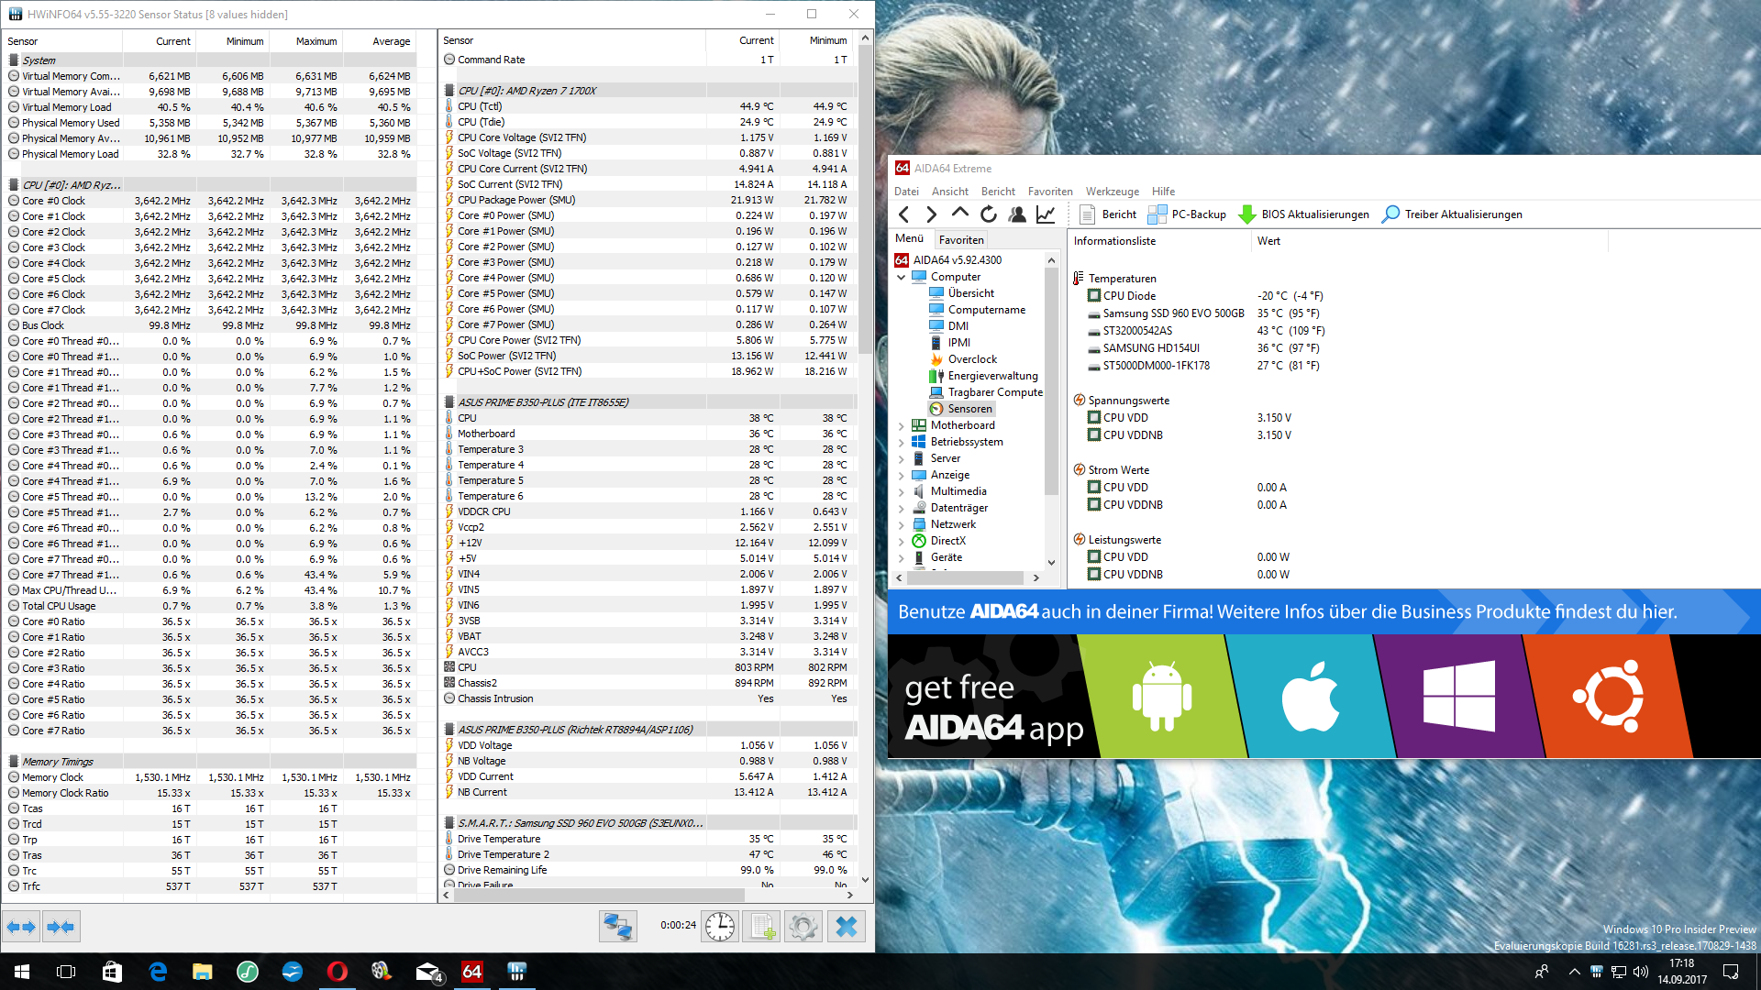This screenshot has width=1761, height=990.
Task: Click Treiber Aktualisierungen in the toolbar
Action: (1452, 214)
